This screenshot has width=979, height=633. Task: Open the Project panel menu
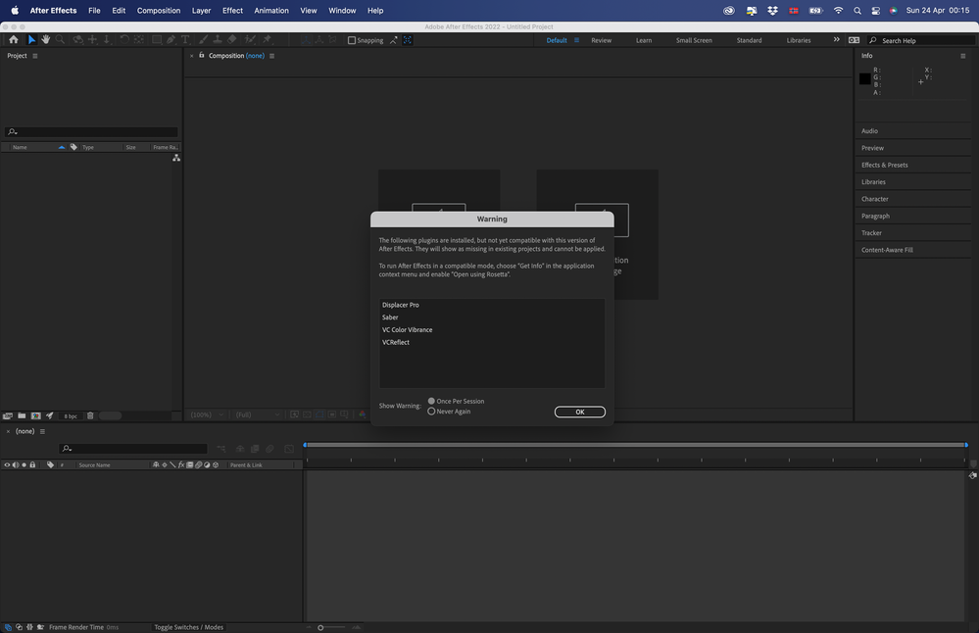(x=35, y=56)
